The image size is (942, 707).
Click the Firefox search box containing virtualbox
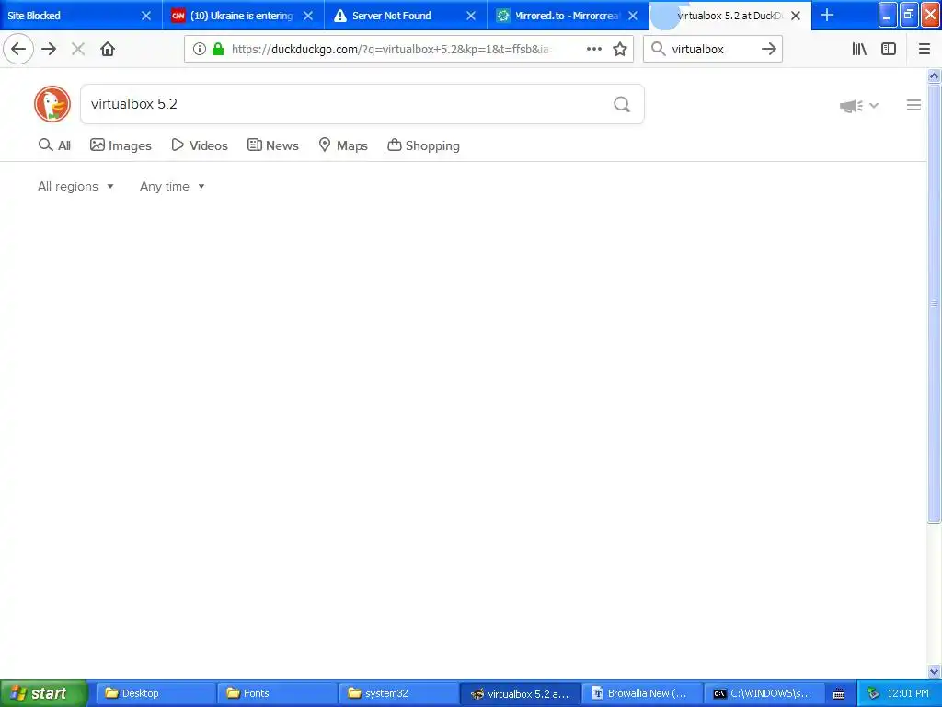[712, 50]
